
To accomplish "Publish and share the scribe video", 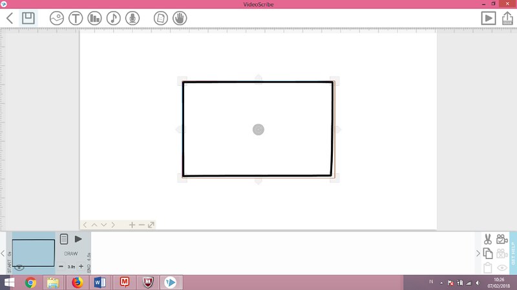I will point(507,18).
